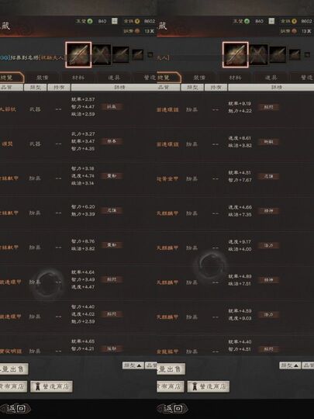Select the third weapon icon in right inventory copy

click(278, 55)
